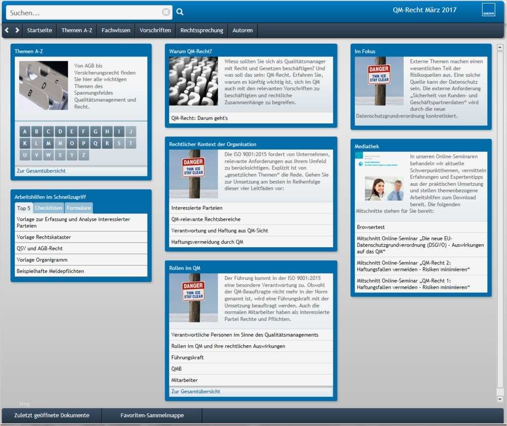Open Verantwortung und Haftung aus QM-Sicht
This screenshot has width=507, height=426.
[251, 231]
